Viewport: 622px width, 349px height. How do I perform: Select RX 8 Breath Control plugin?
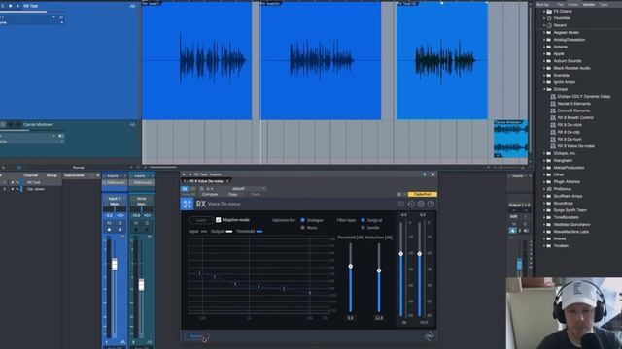click(575, 118)
